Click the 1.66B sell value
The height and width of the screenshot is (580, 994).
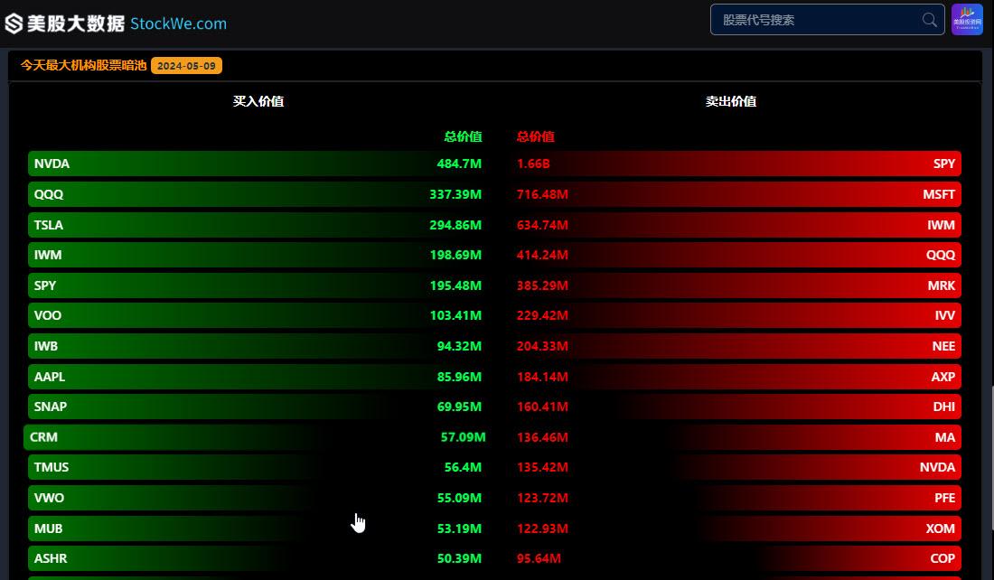point(533,164)
